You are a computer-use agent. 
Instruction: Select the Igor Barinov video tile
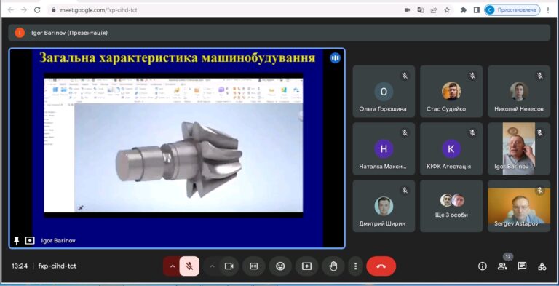point(519,148)
